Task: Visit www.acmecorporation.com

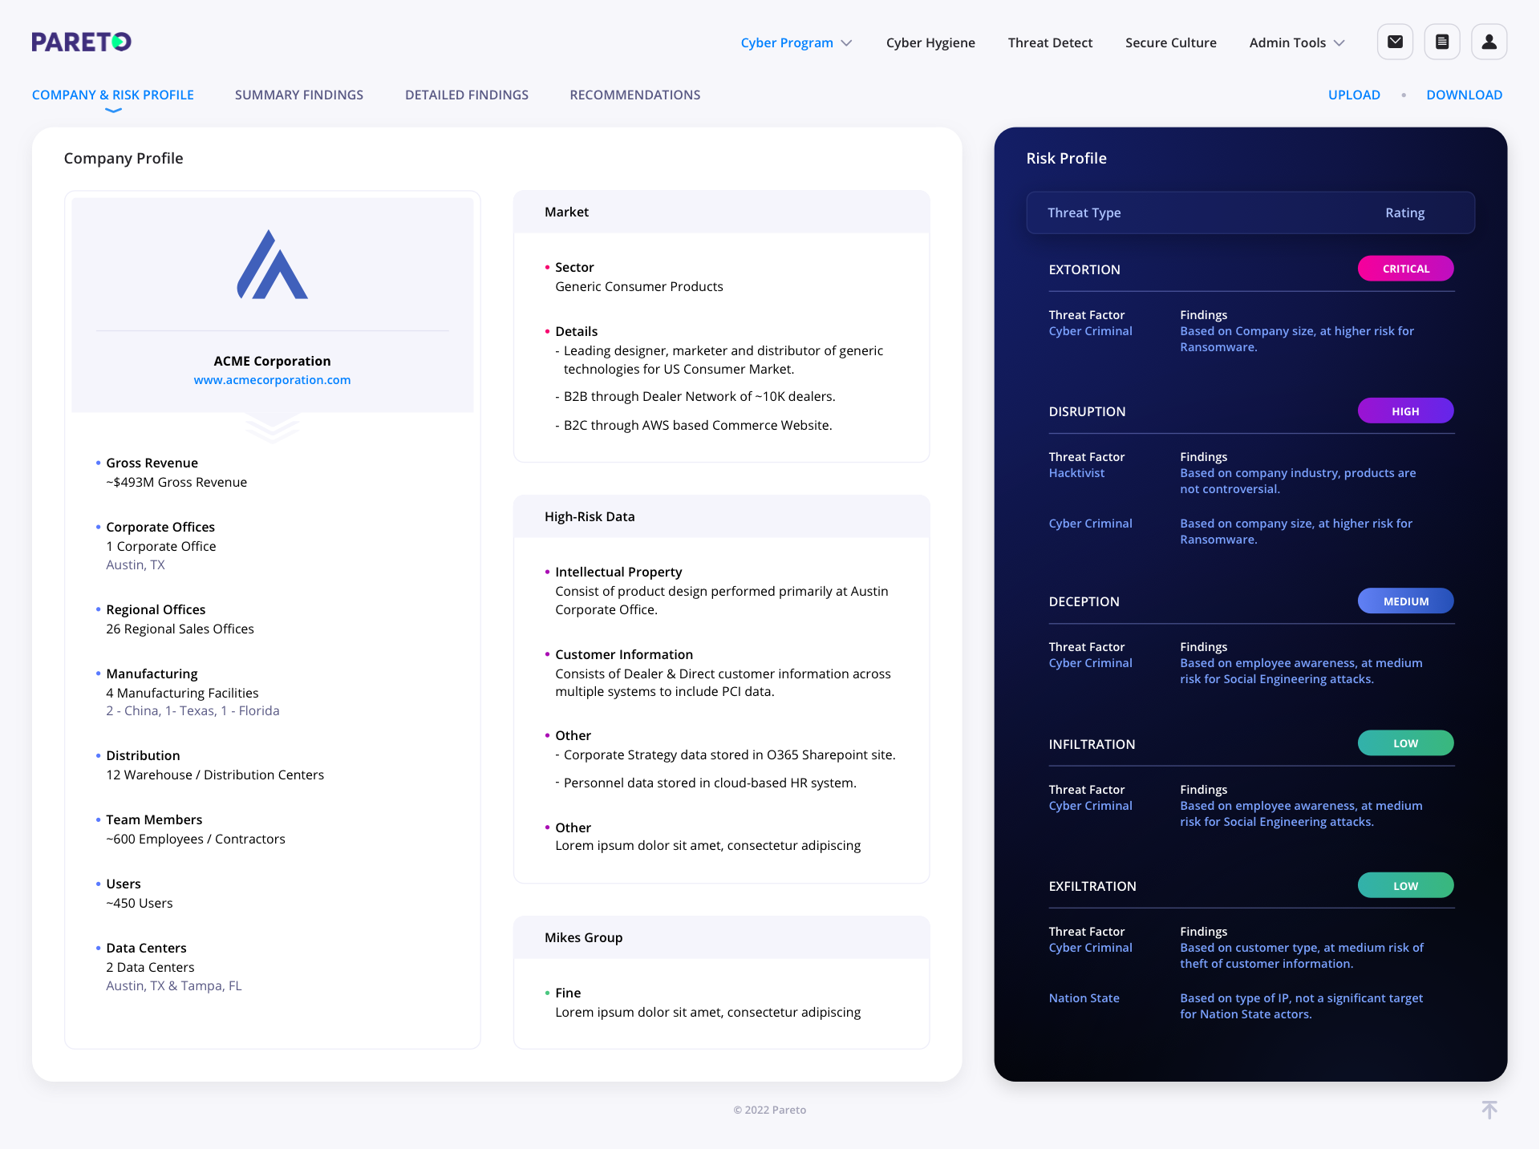Action: (x=272, y=379)
